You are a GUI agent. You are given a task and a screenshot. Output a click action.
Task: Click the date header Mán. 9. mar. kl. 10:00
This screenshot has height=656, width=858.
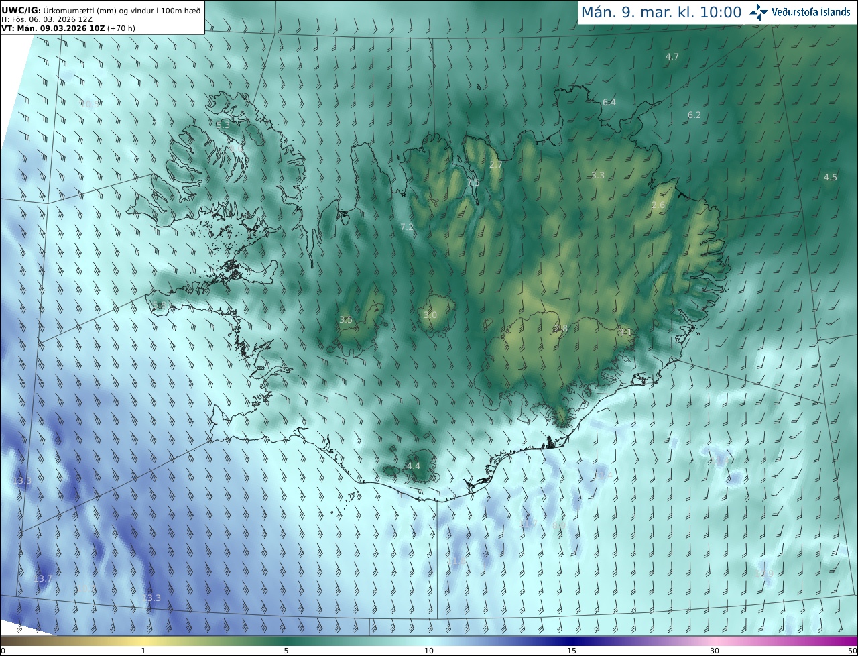(661, 13)
